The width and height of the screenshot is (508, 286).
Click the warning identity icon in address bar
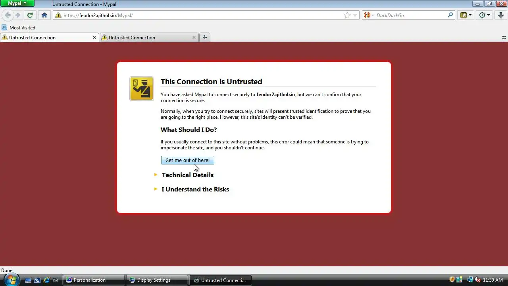(58, 15)
